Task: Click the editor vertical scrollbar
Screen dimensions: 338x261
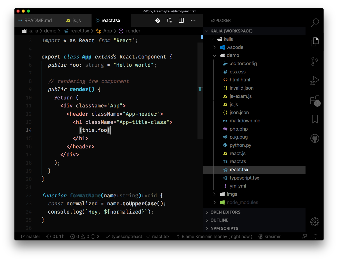Action: 200,91
